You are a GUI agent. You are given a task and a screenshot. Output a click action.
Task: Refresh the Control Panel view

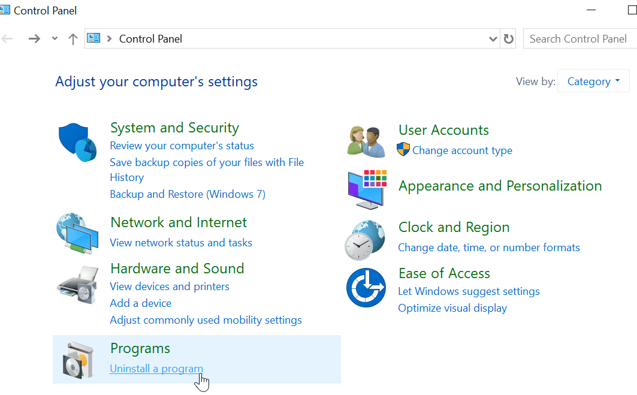coord(509,39)
